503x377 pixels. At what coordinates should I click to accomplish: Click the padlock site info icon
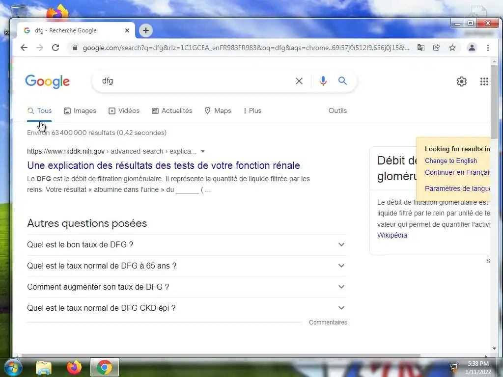tap(75, 48)
